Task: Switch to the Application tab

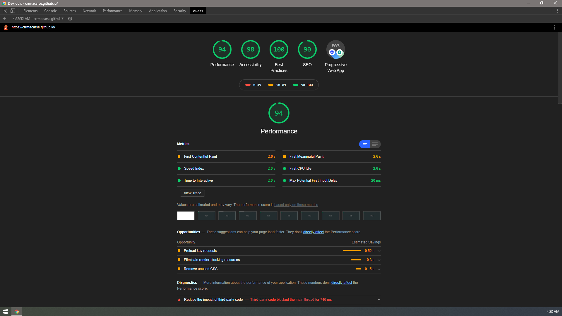Action: [158, 11]
